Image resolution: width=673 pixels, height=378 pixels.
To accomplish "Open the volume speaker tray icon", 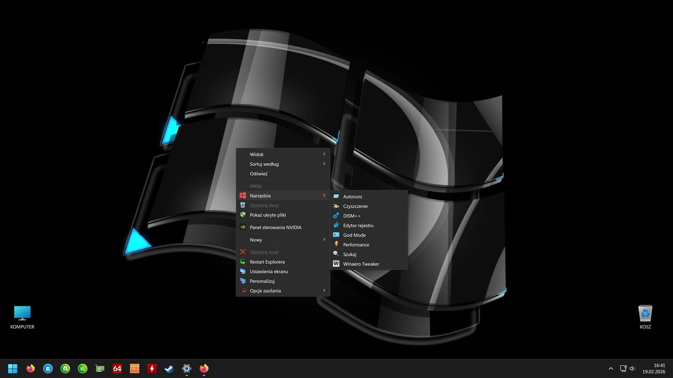I will [x=632, y=369].
